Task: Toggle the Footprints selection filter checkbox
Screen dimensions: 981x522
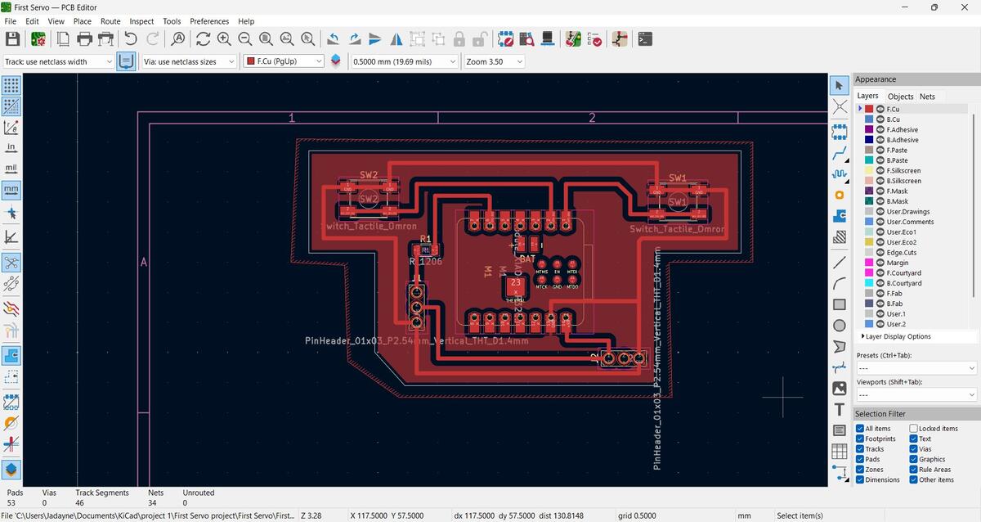Action: click(x=860, y=439)
